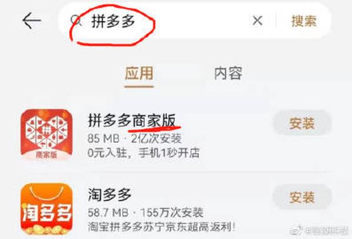Open the 淘多多 app icon
The image size is (352, 239).
[x=46, y=209]
